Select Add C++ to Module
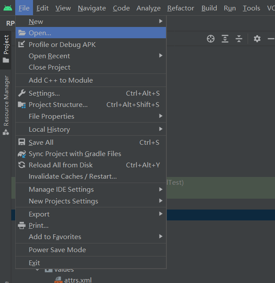The height and width of the screenshot is (283, 275). click(91, 80)
